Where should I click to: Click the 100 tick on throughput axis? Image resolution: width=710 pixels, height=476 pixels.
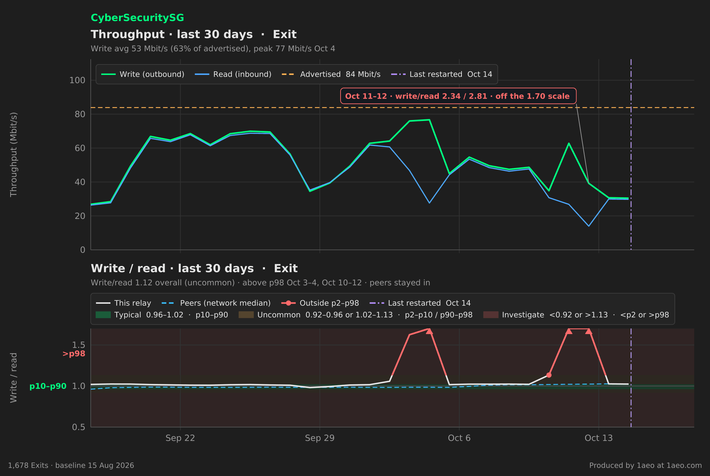[77, 80]
